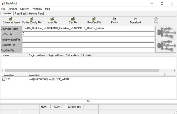The image size is (177, 114).
Task: Click the Download Agent path field
Action: 88,28
